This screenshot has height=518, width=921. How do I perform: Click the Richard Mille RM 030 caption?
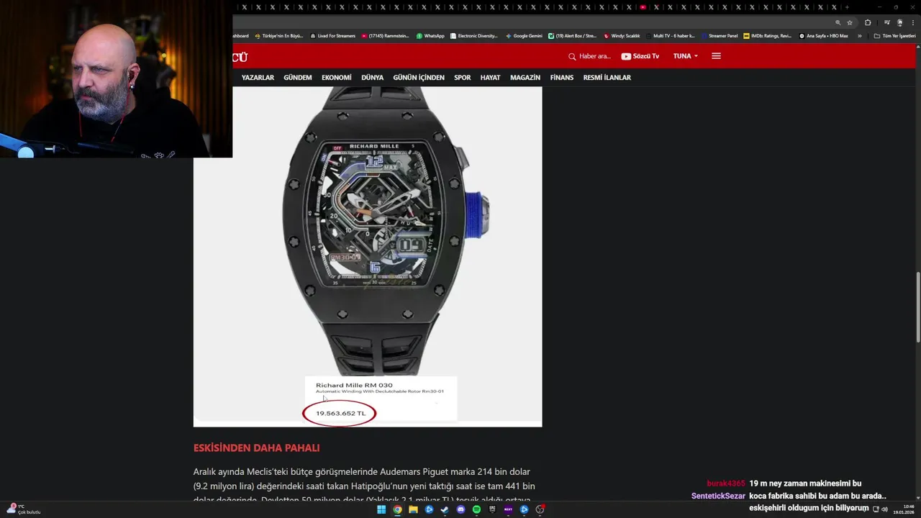click(354, 386)
